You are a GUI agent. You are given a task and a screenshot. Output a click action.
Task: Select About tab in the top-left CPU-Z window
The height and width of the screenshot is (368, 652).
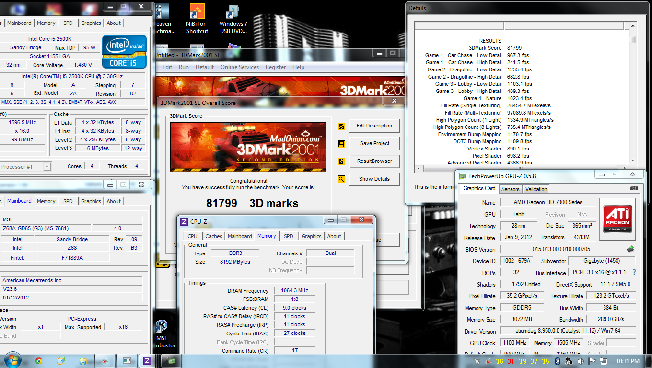pyautogui.click(x=114, y=23)
